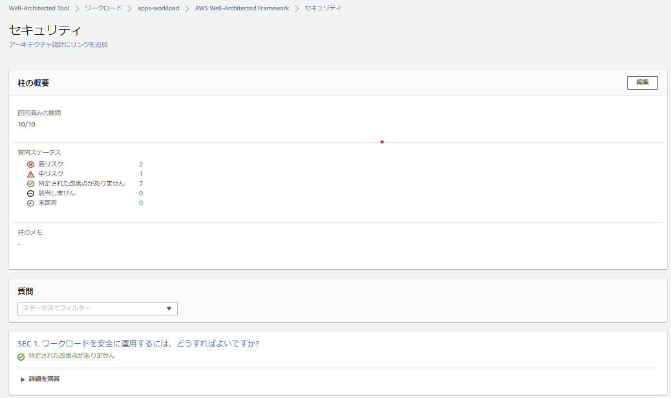Click the 柱のメモ label
671x398 pixels.
(x=30, y=233)
